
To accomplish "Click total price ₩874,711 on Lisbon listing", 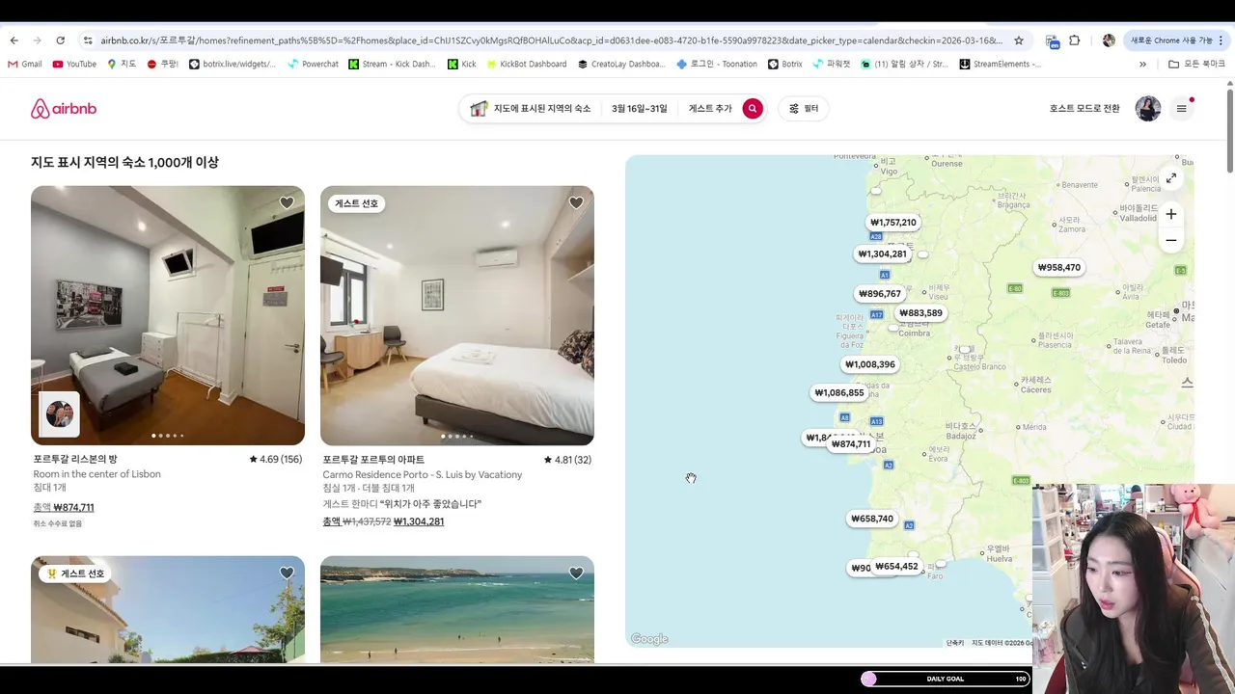I will (73, 508).
